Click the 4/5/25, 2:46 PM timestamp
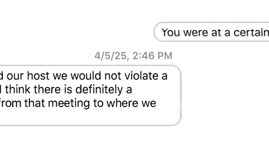The image size is (269, 142). [x=133, y=56]
